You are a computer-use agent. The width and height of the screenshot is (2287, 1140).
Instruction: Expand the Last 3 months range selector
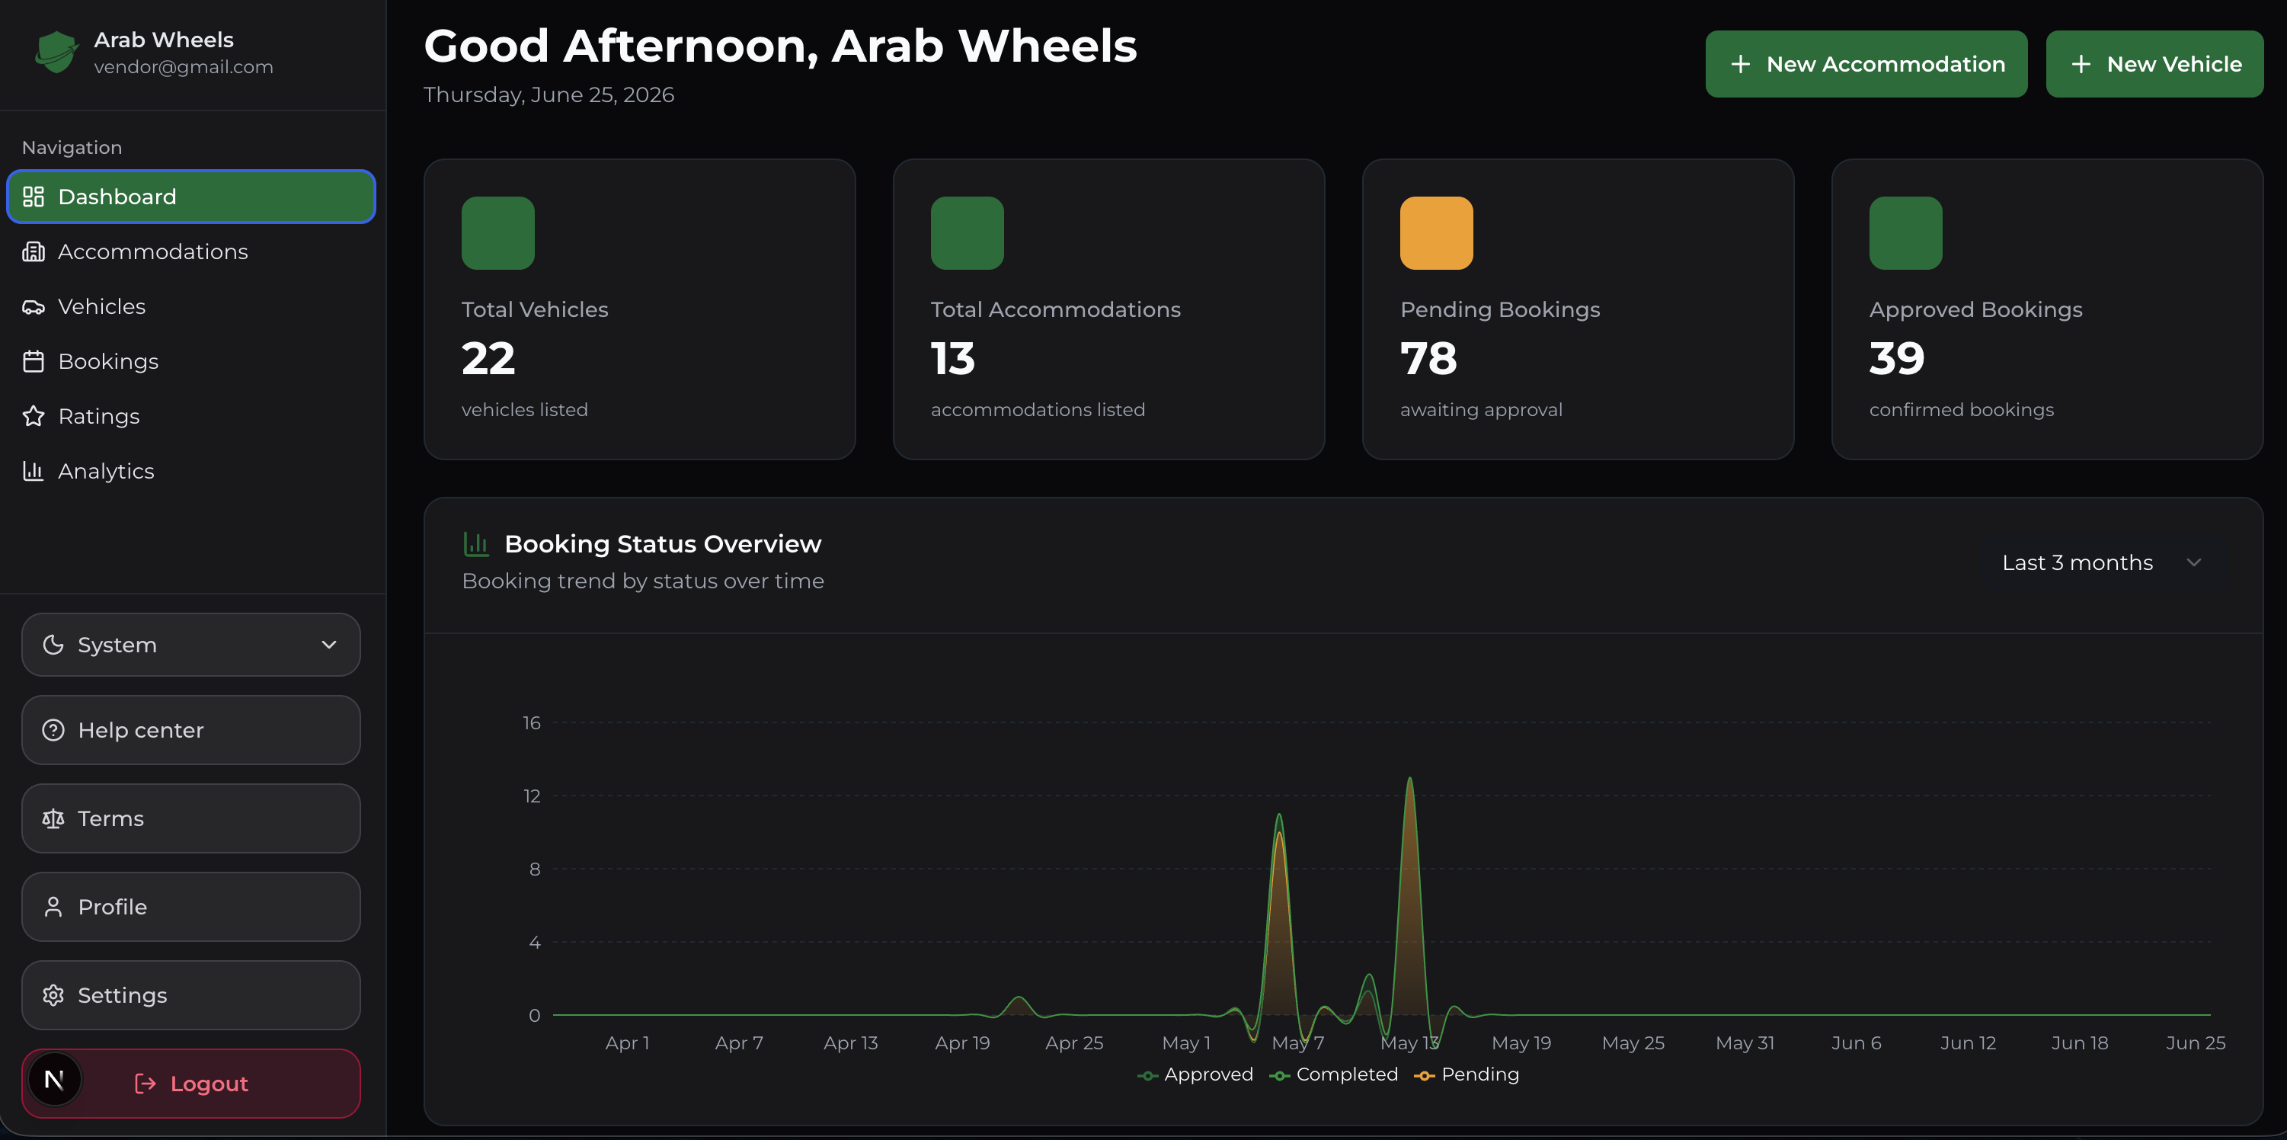pyautogui.click(x=2101, y=563)
